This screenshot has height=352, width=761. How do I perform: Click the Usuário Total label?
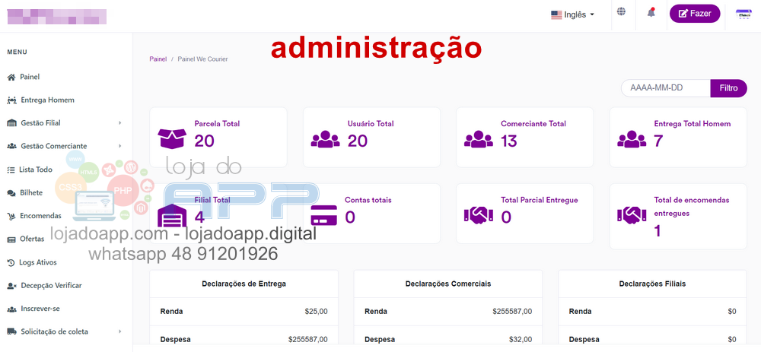click(x=371, y=124)
